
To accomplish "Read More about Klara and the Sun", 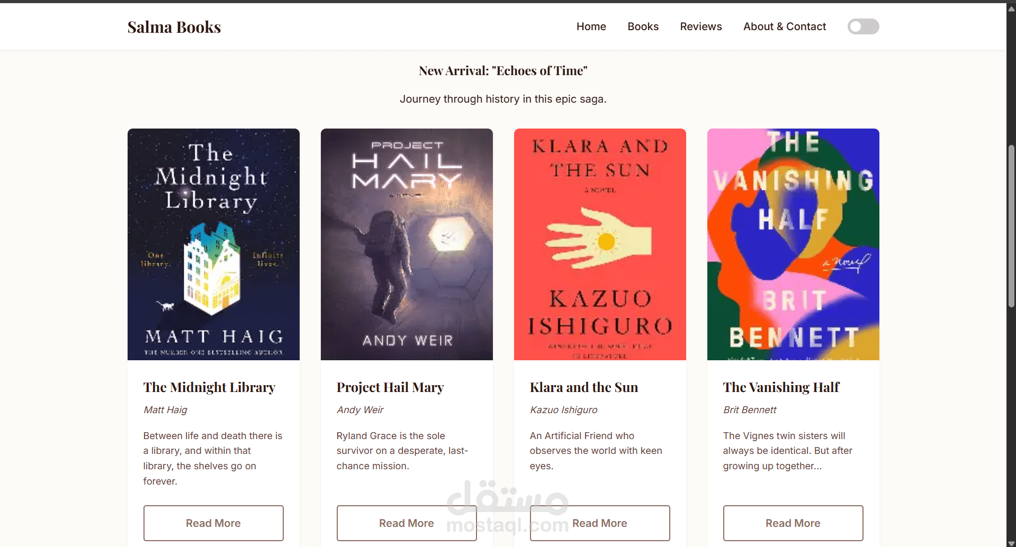I will pos(600,523).
